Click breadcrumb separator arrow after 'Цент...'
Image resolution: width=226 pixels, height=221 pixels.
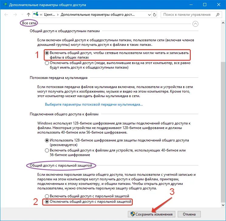pyautogui.click(x=58, y=15)
